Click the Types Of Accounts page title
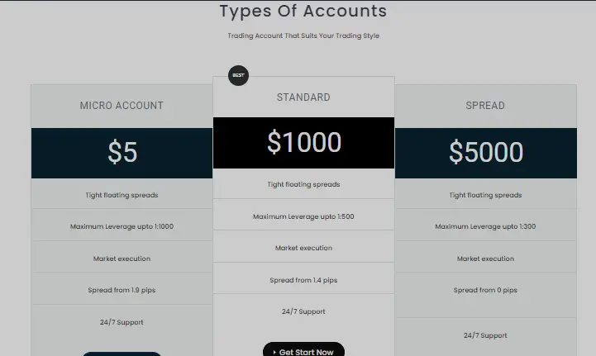 (x=303, y=12)
